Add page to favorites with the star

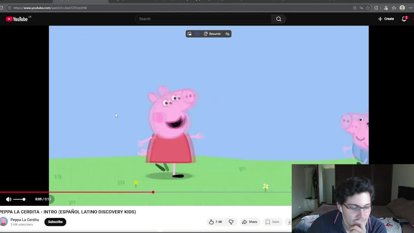tap(368, 8)
